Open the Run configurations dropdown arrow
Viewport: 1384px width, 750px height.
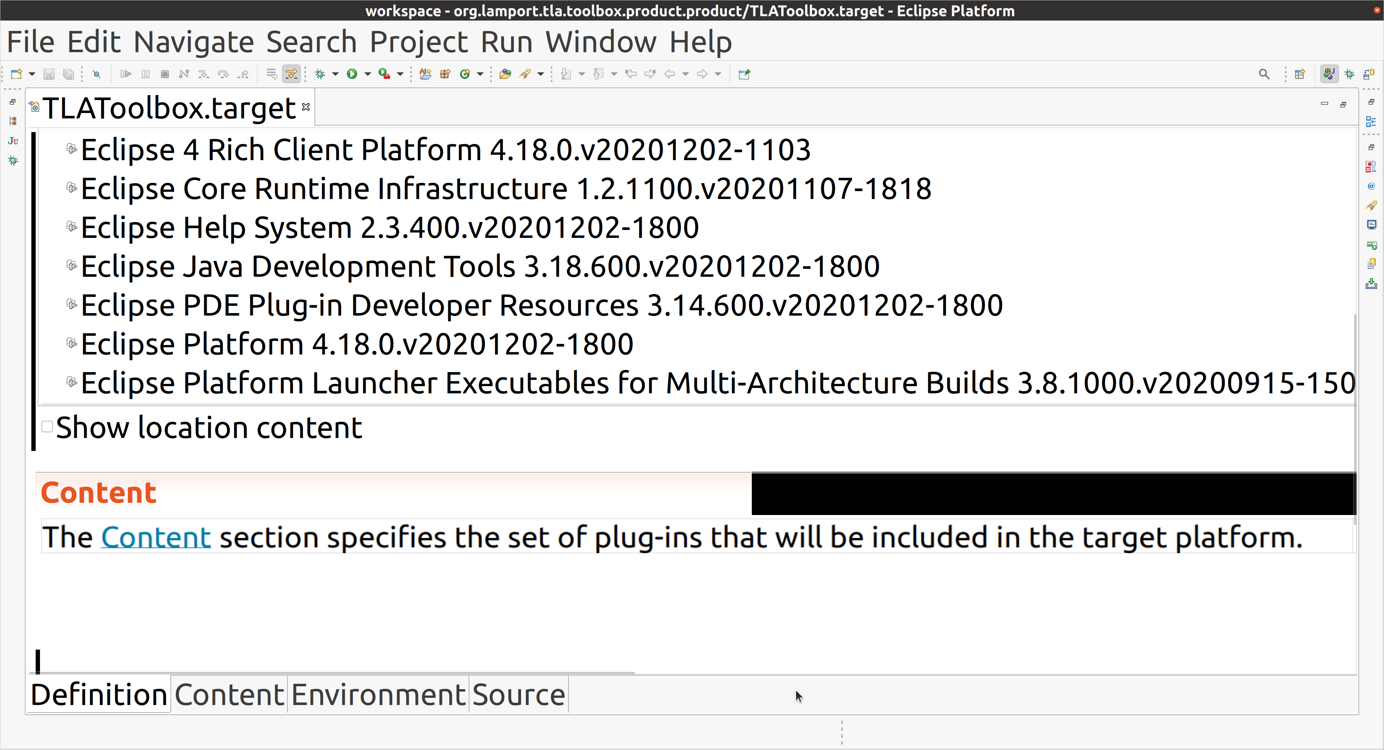tap(367, 74)
